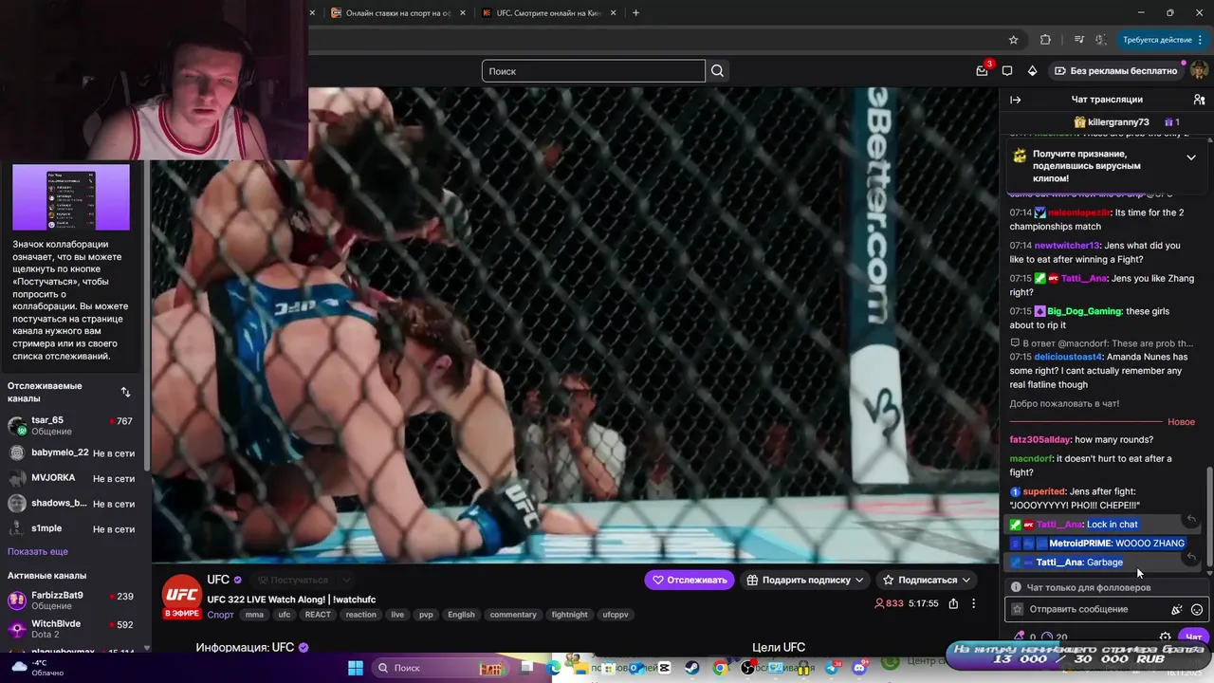This screenshot has height=683, width=1214.
Task: Open s1mple followed channel
Action: [x=71, y=528]
